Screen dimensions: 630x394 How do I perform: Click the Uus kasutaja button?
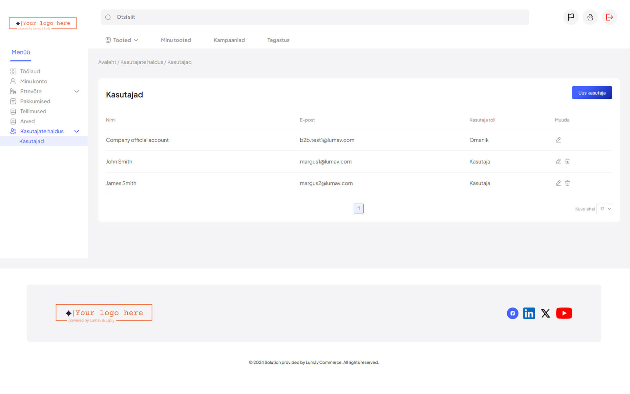(x=592, y=93)
